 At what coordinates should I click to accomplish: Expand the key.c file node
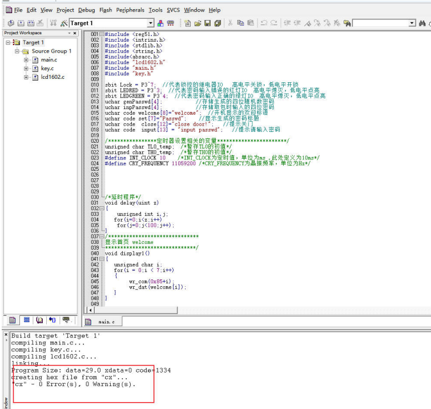tap(26, 68)
